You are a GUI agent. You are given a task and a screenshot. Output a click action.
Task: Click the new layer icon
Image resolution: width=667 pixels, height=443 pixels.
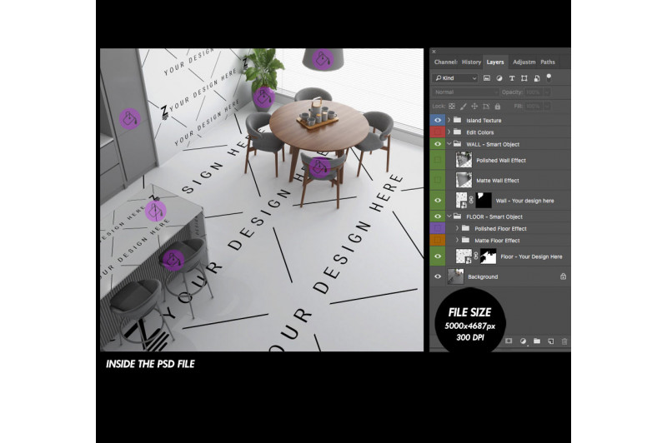point(550,341)
